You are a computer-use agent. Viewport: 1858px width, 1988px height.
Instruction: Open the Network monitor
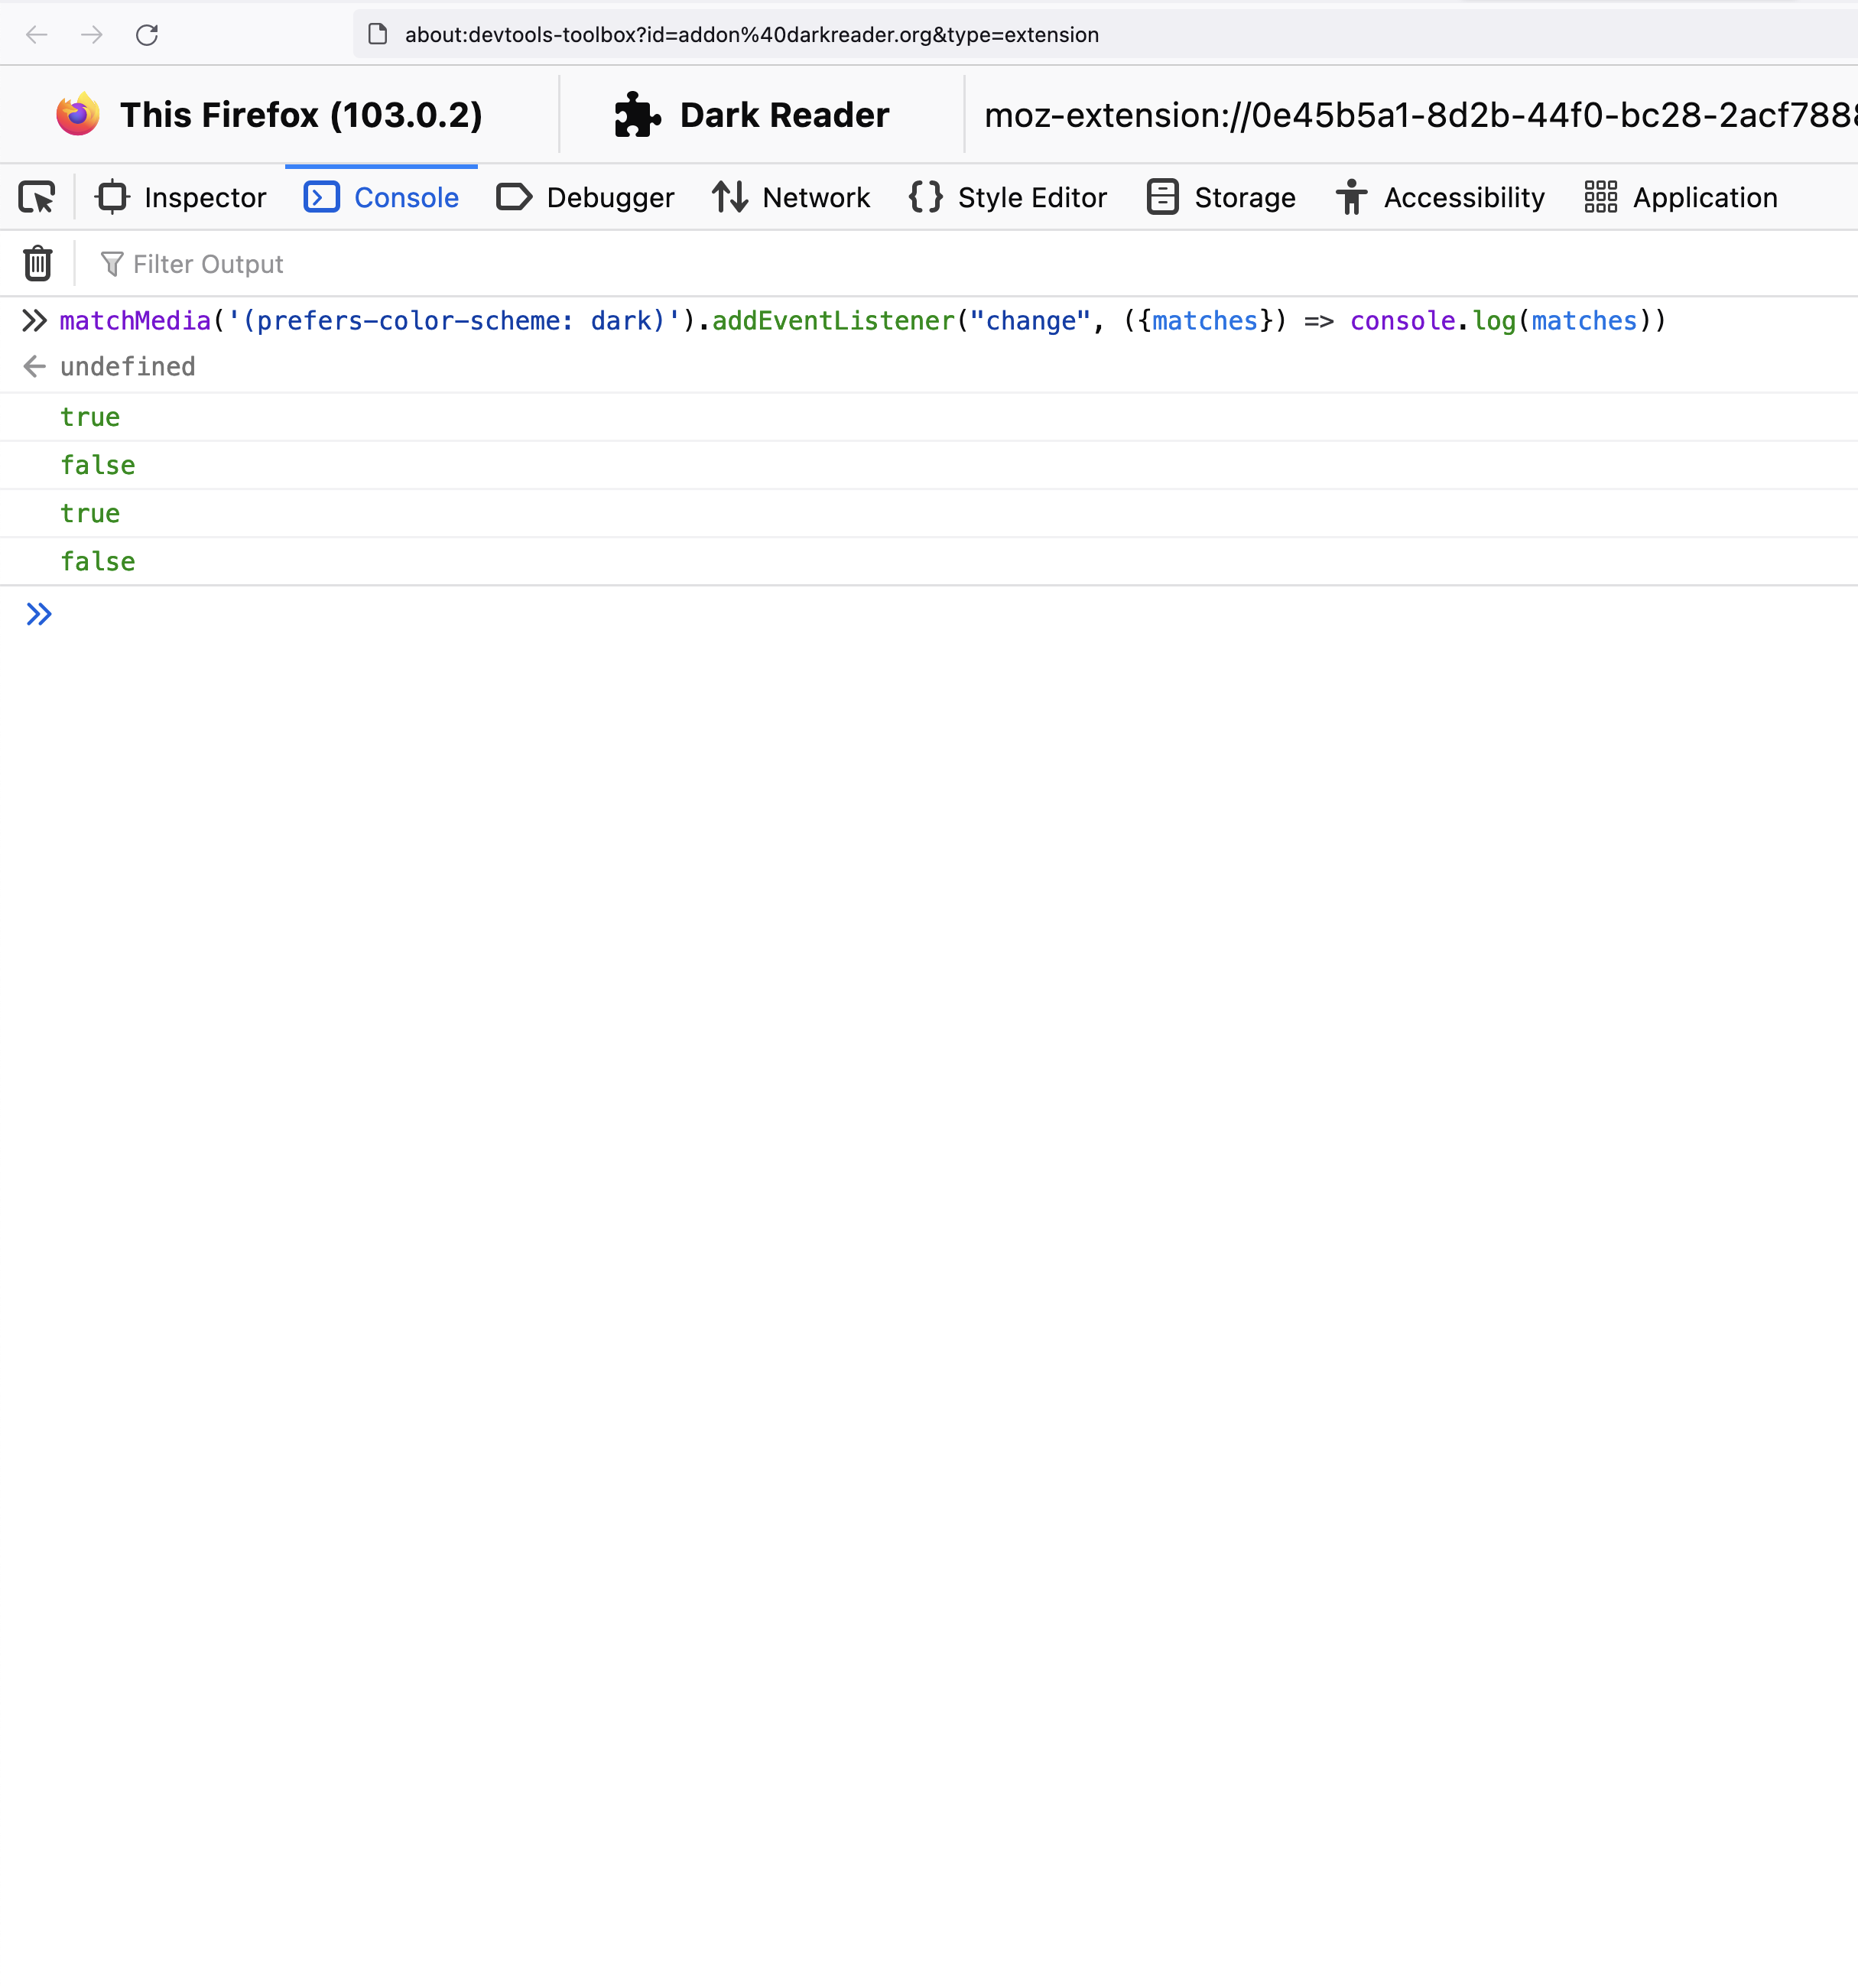(790, 197)
